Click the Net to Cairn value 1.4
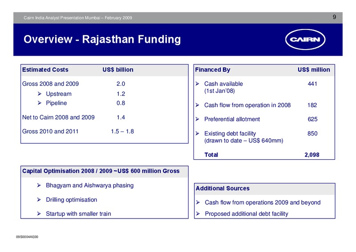Screen dimensions: 356x252 [121, 117]
